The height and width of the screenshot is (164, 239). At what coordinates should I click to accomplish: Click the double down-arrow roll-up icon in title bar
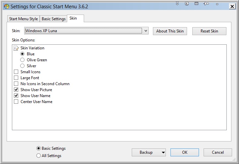tap(177, 4)
